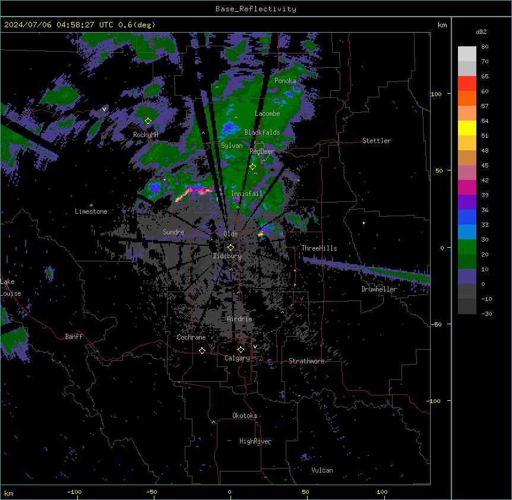Click the RedDeer label
The image size is (512, 500).
(x=262, y=151)
